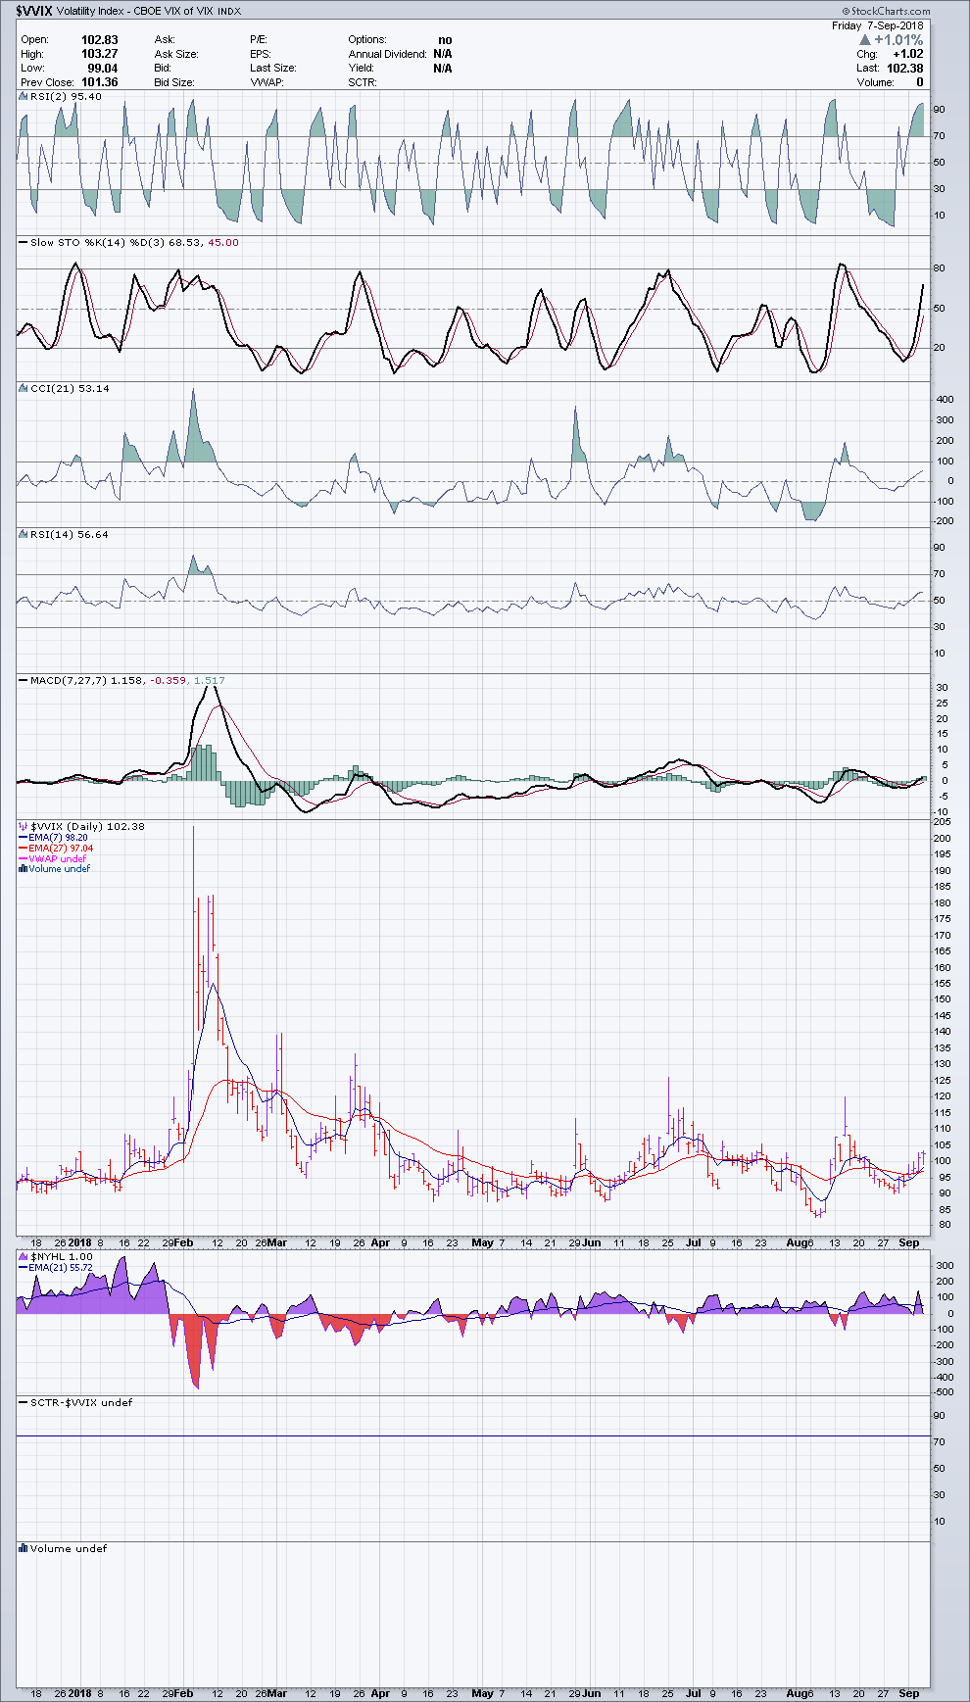Click the area icon beside RSI(2) label
Screen dimensions: 970x1702
pyautogui.click(x=24, y=97)
